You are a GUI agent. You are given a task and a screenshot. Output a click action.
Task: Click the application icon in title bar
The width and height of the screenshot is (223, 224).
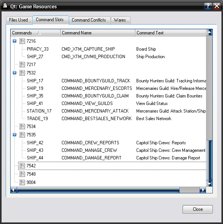click(5, 6)
